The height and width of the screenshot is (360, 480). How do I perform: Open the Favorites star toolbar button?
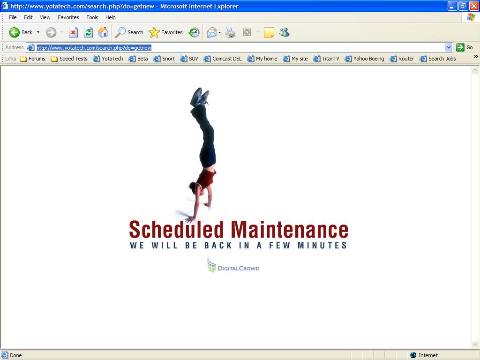165,32
